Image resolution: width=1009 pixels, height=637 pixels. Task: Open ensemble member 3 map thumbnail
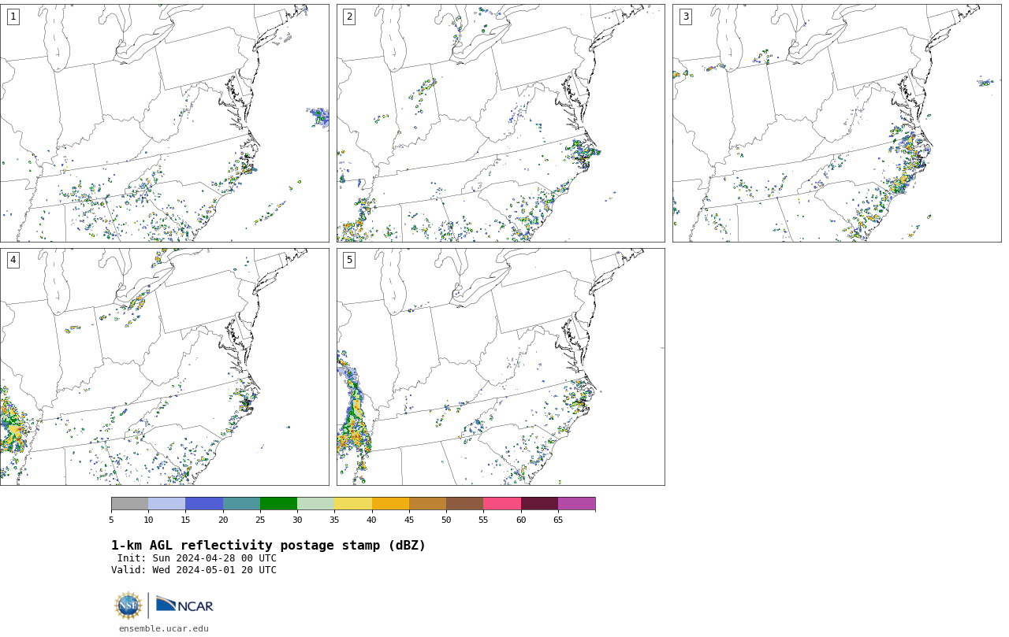[836, 123]
